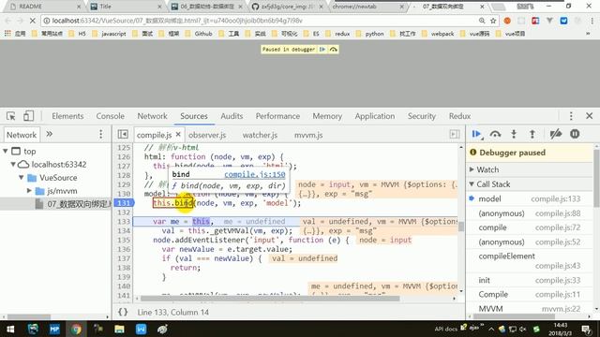Stop loading the page
The image size is (600, 337).
coord(32,21)
